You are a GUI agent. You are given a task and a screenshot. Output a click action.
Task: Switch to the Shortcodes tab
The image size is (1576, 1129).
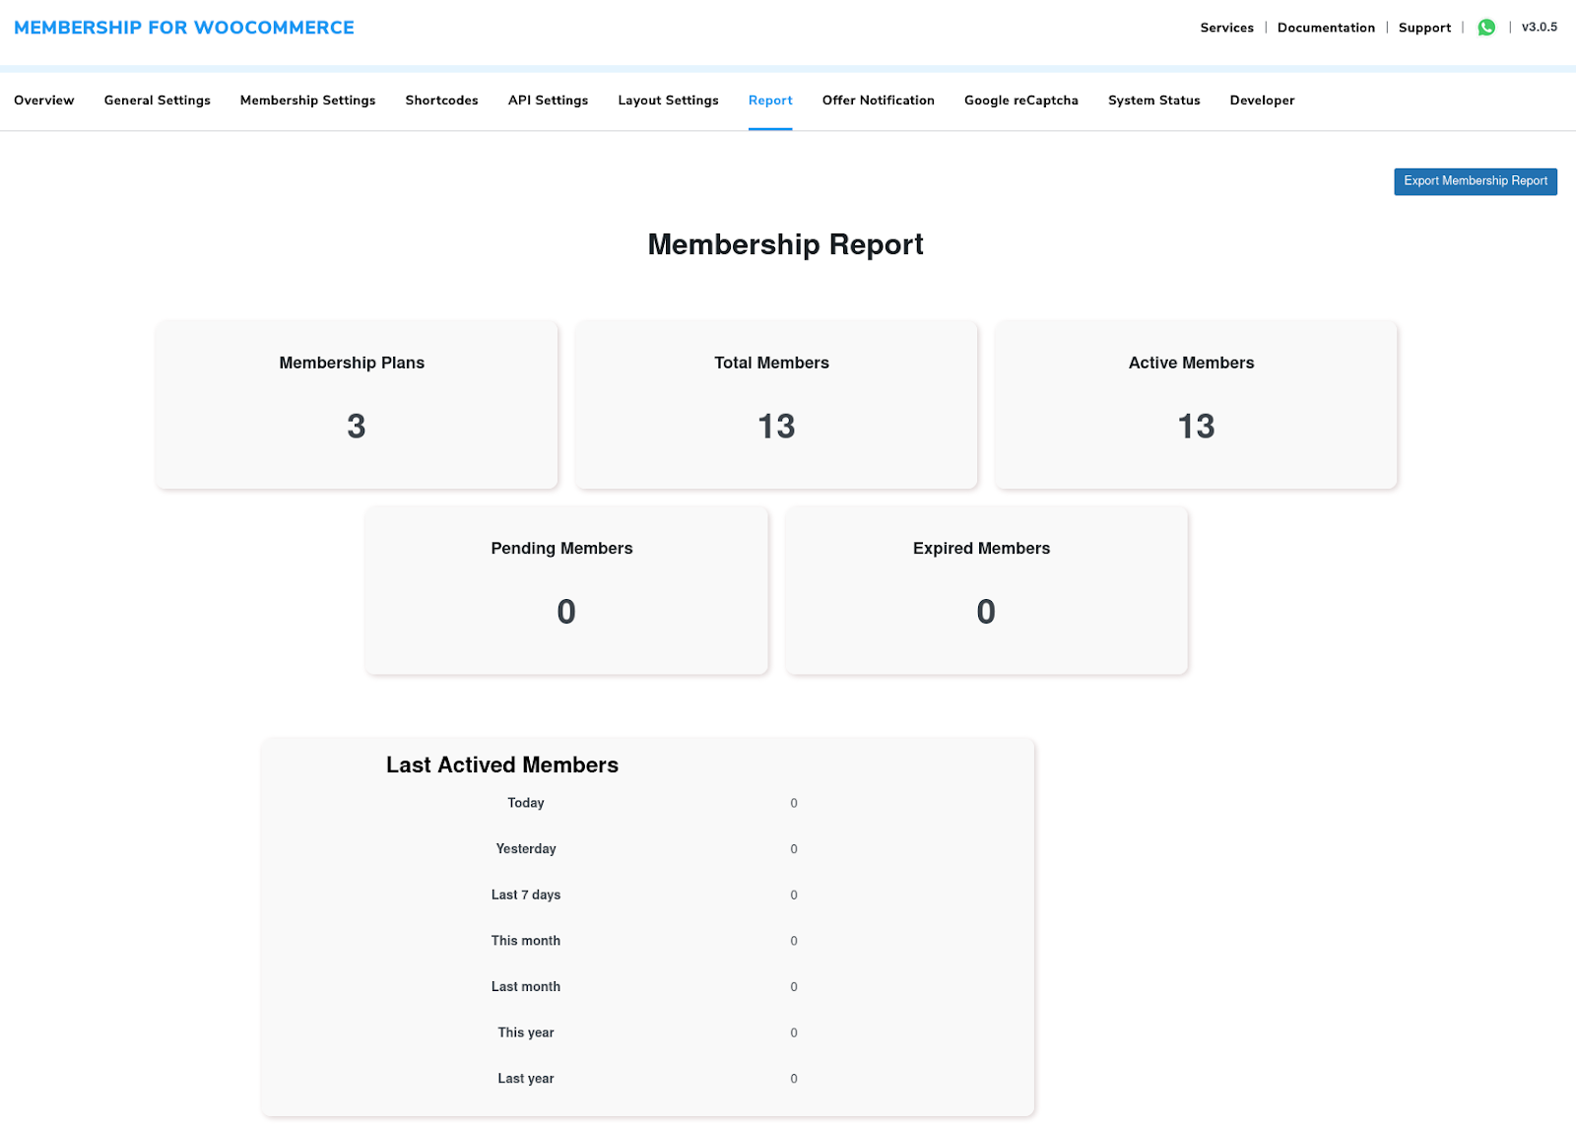click(441, 100)
